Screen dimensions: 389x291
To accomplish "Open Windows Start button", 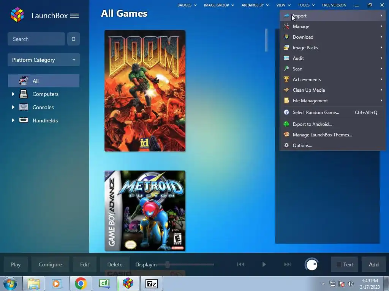I will 10,283.
